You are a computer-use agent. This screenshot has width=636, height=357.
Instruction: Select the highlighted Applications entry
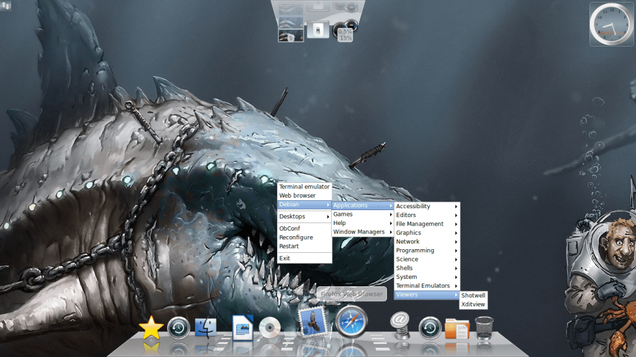(363, 206)
